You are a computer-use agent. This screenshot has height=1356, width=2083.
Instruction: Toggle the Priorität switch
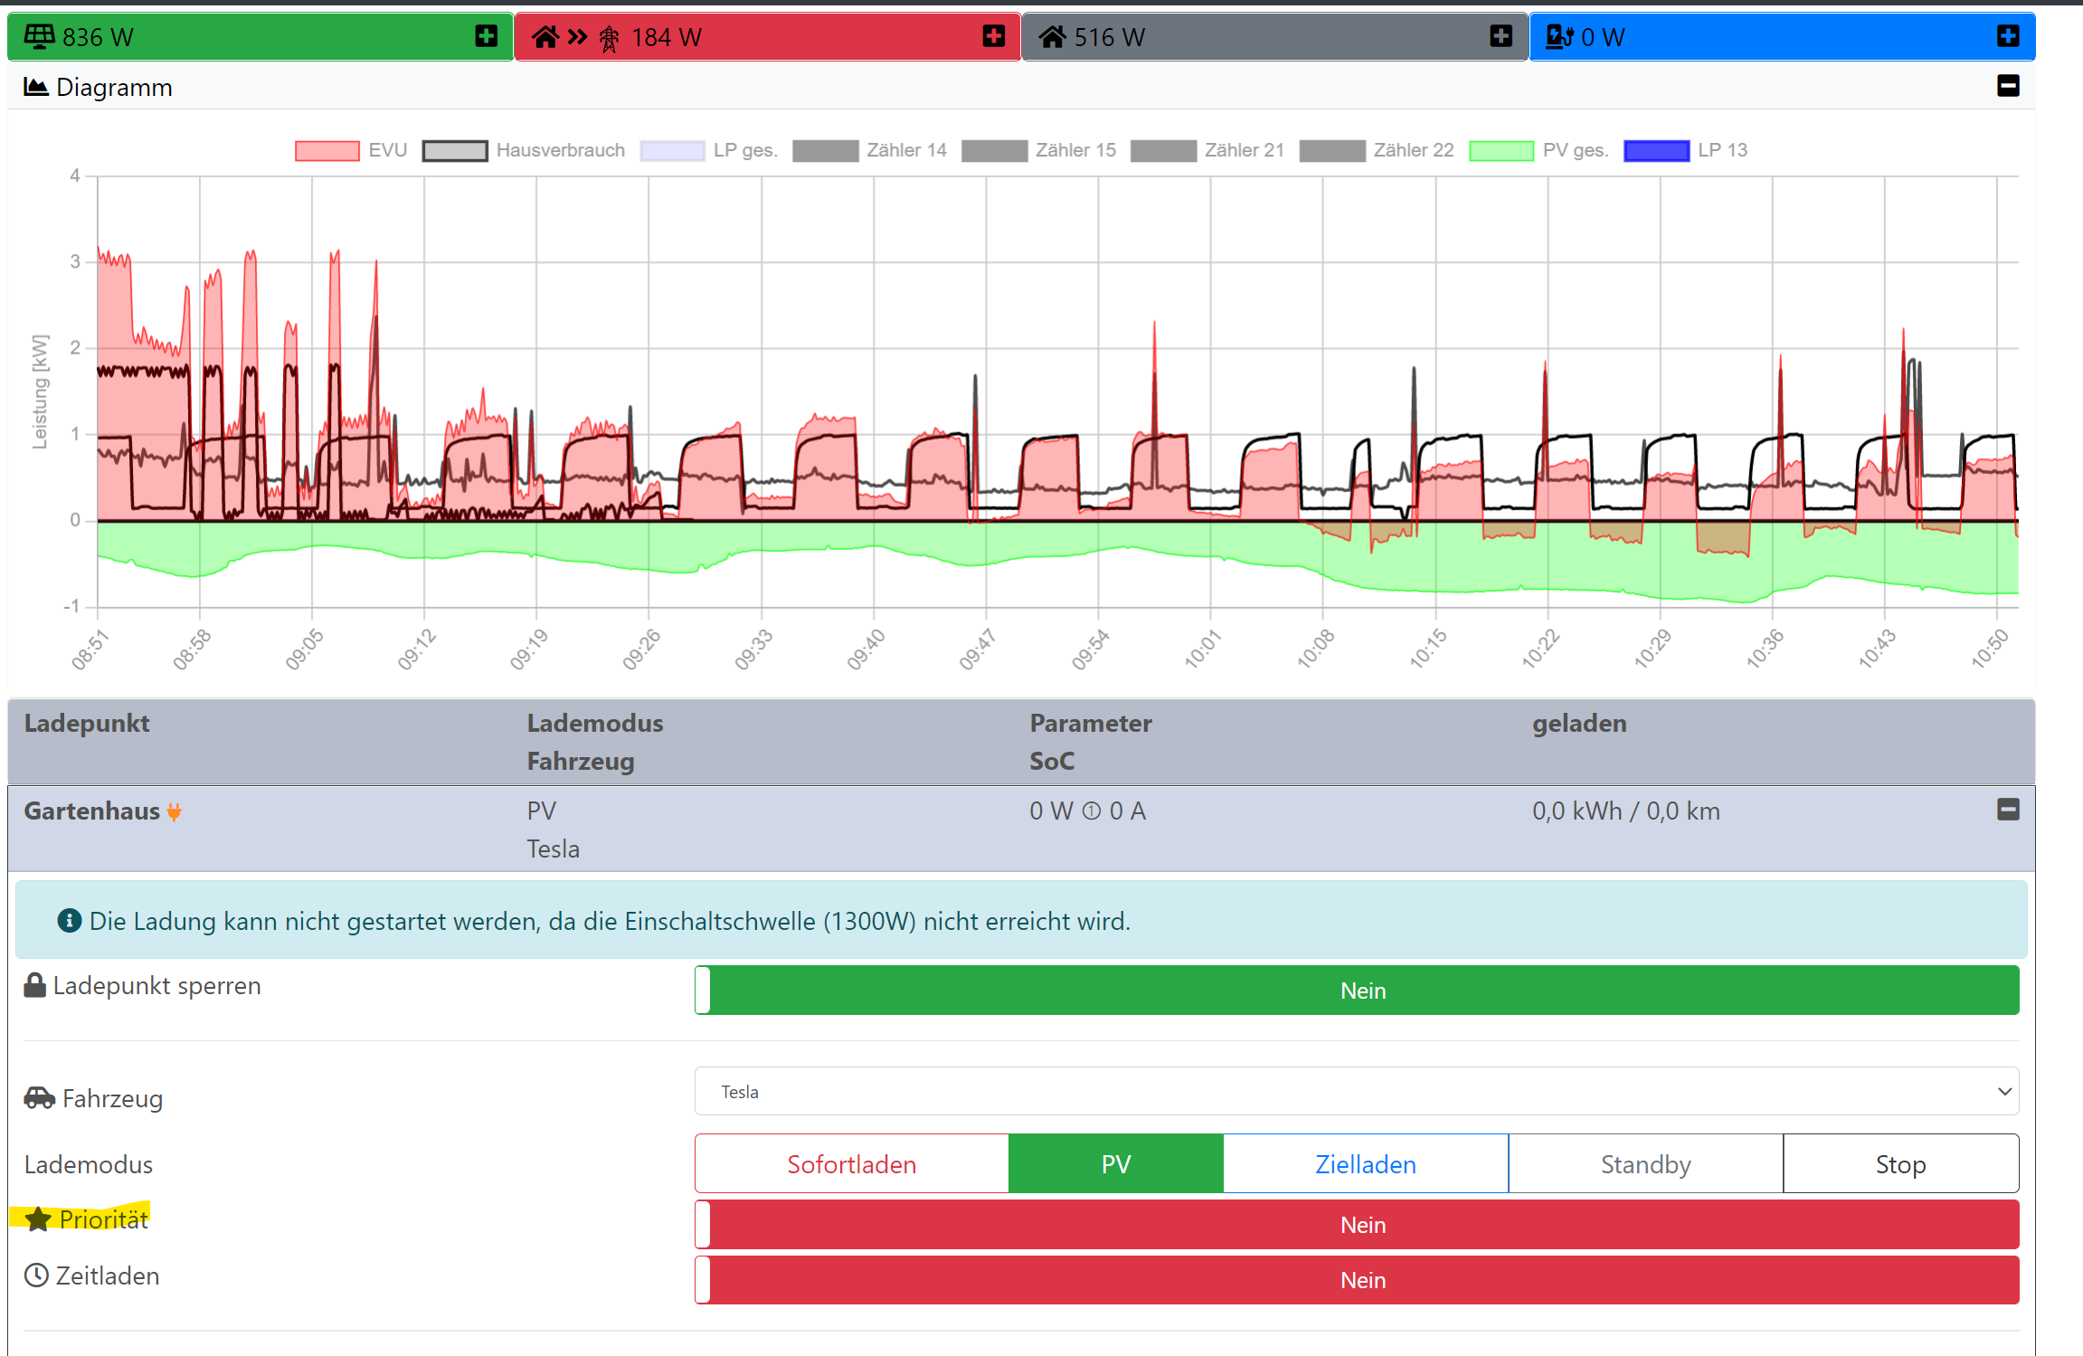point(1356,1224)
